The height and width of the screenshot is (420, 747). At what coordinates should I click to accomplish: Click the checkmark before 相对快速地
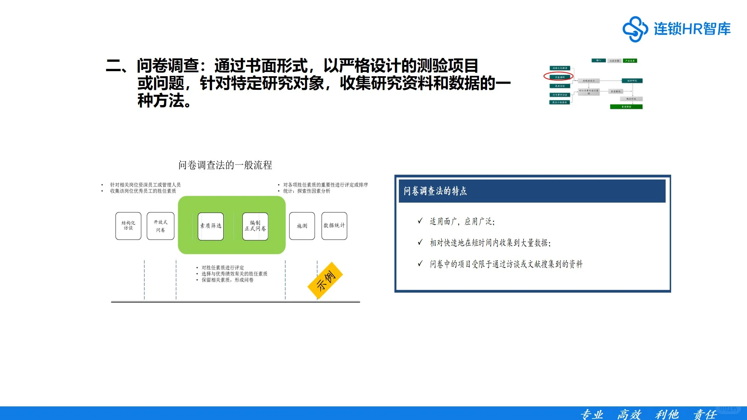(x=420, y=242)
